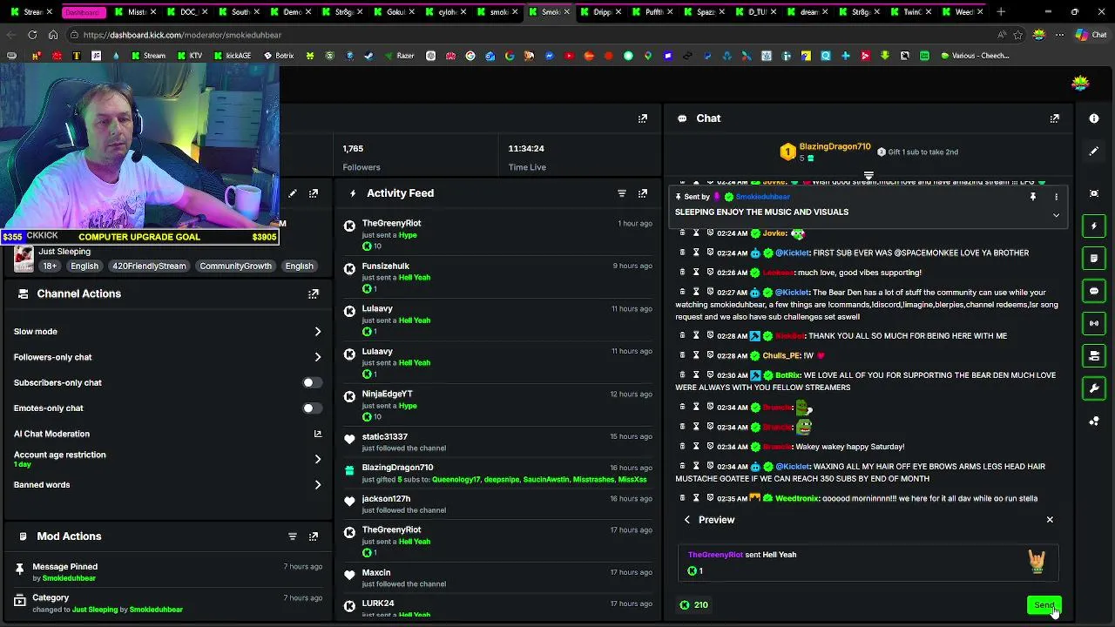1115x627 pixels.
Task: Switch to the Dashboard browser tab
Action: [83, 12]
